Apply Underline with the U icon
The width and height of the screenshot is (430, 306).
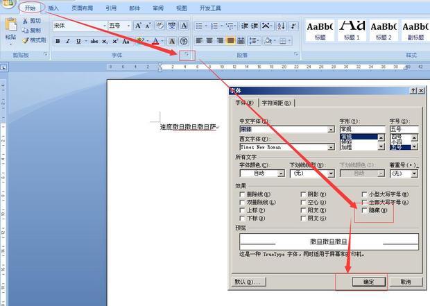pyautogui.click(x=78, y=41)
